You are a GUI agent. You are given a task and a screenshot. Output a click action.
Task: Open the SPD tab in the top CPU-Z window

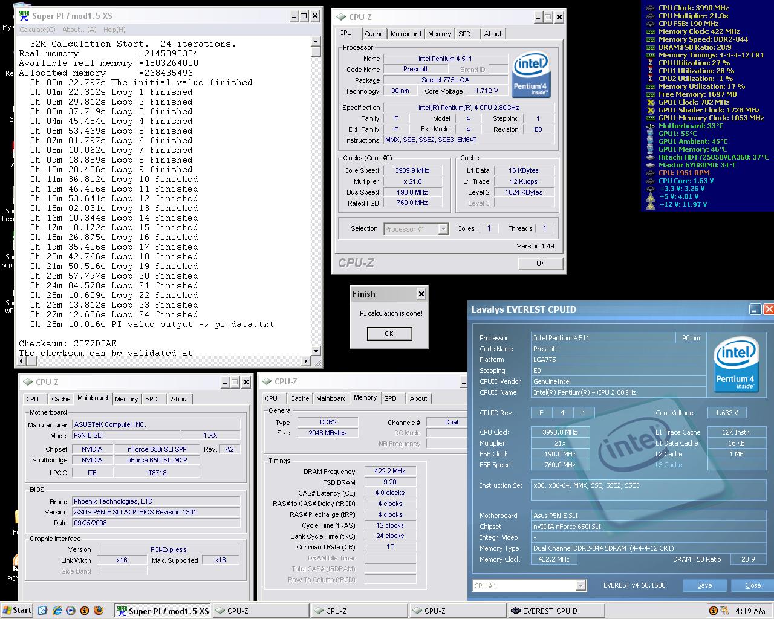point(464,34)
